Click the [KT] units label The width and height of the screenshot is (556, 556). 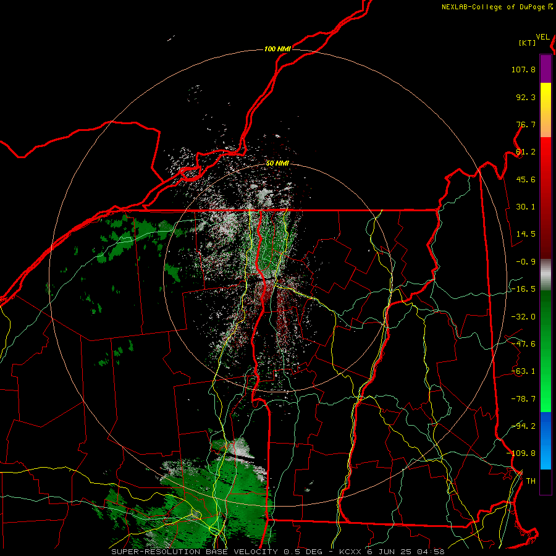(527, 43)
